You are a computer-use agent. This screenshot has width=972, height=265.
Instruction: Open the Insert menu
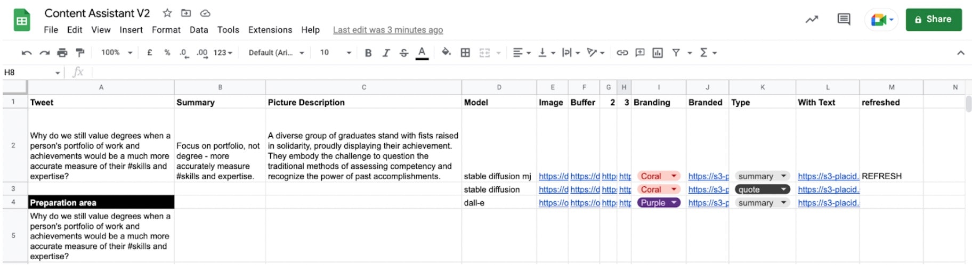pos(131,30)
